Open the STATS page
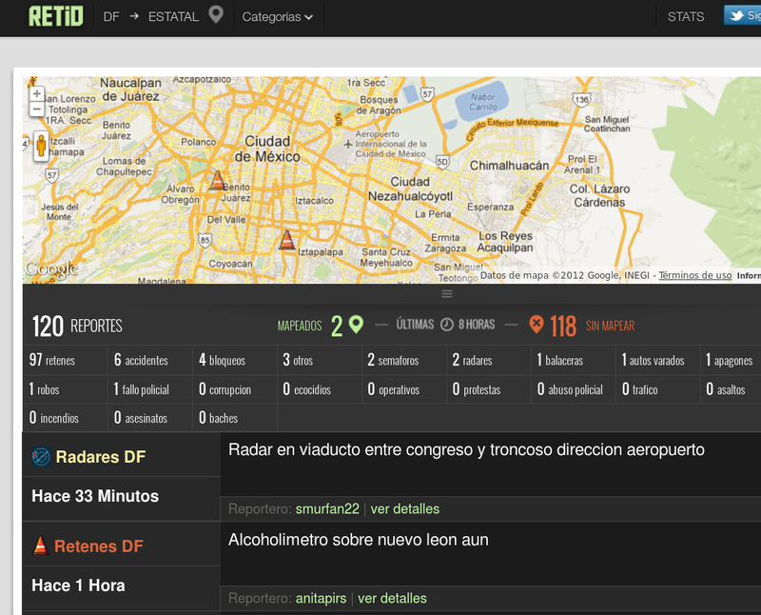 click(x=685, y=17)
